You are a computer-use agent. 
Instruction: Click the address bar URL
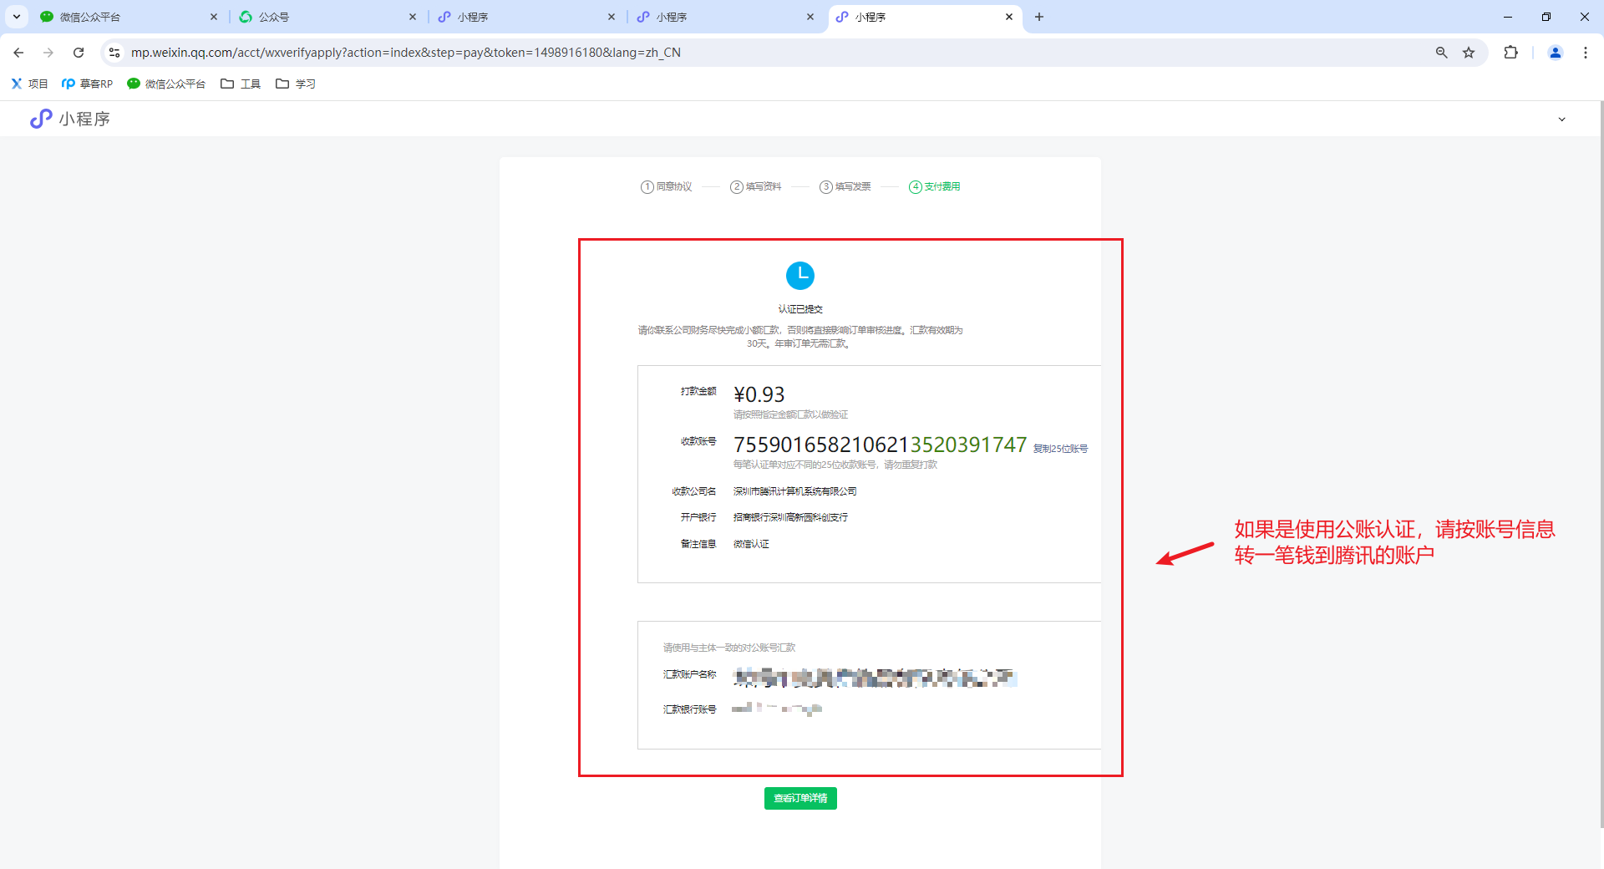pyautogui.click(x=406, y=53)
